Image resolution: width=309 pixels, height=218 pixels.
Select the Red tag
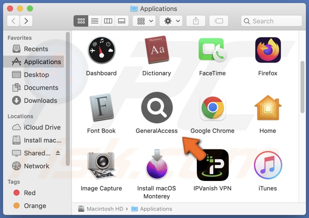[x=34, y=193]
